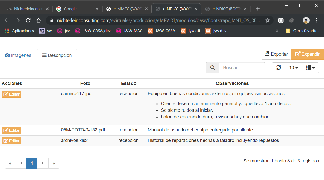Click the user profile avatar icon
This screenshot has width=324, height=180.
pos(306,20)
